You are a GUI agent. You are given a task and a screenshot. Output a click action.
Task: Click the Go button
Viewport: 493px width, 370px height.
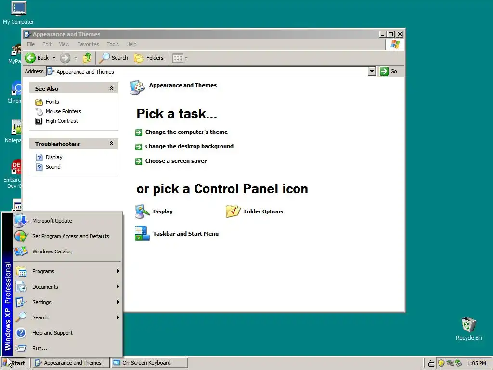coord(389,71)
